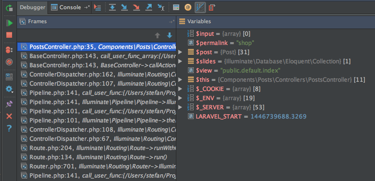375x181 pixels.
Task: Select previous frame with up arrow
Action: click(157, 36)
